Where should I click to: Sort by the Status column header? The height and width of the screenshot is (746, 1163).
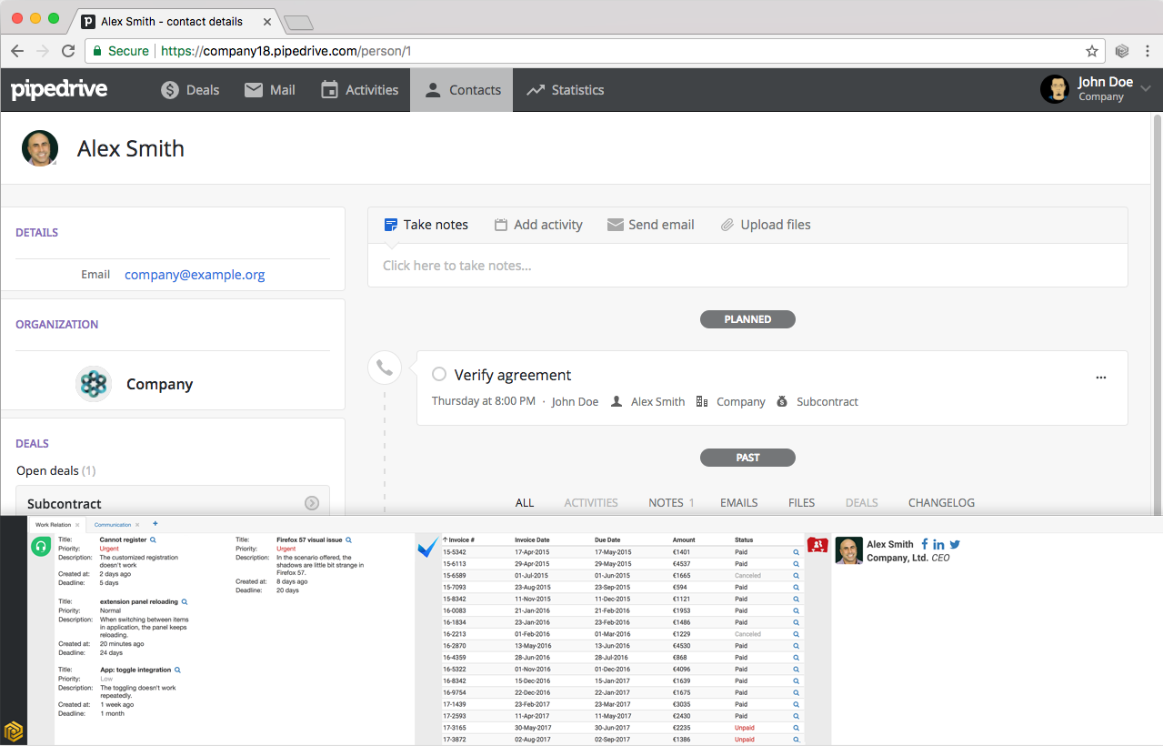tap(744, 540)
